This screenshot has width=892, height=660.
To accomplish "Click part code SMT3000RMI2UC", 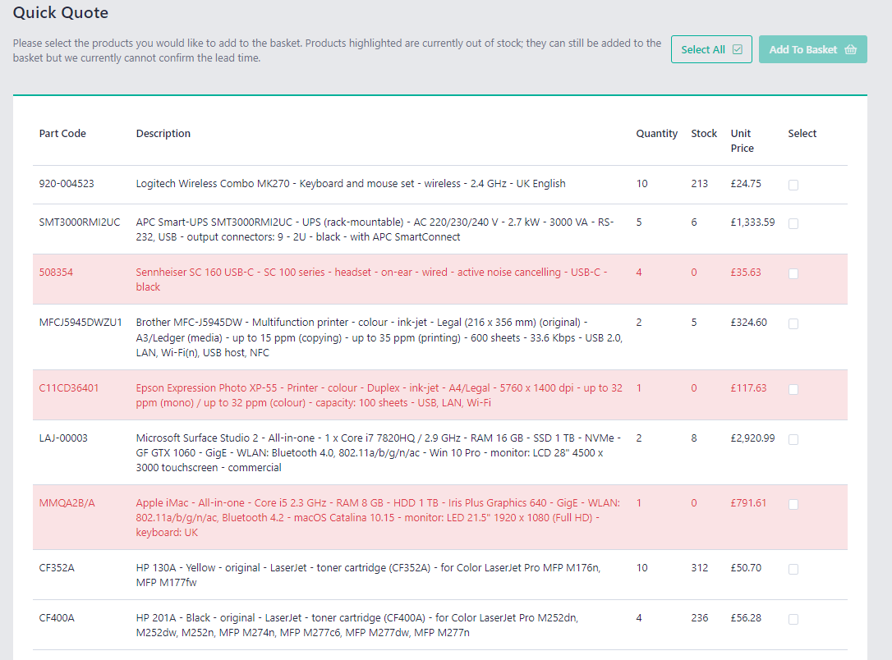I will tap(80, 222).
